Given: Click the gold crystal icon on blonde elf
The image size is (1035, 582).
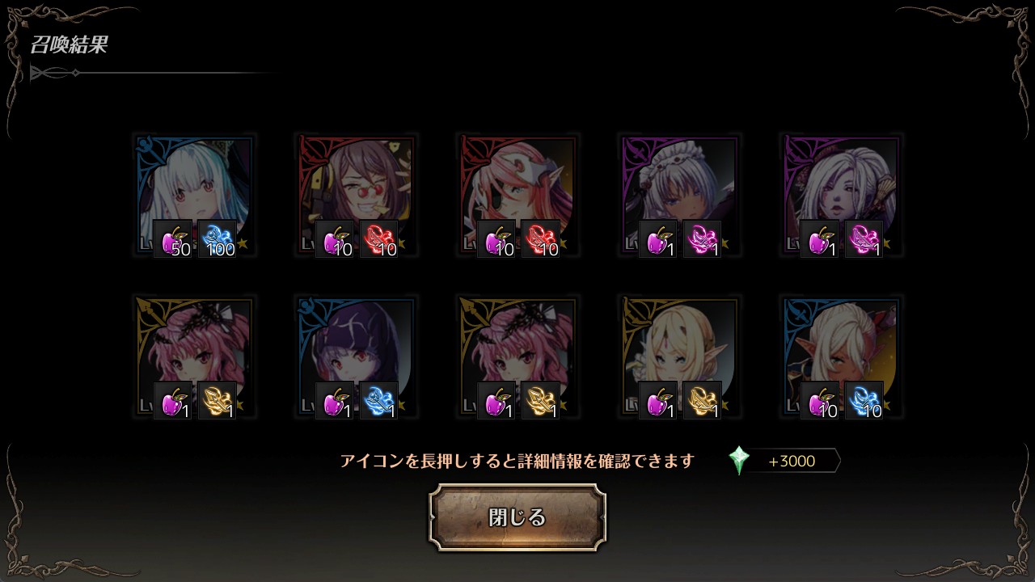Looking at the screenshot, I should [x=703, y=401].
